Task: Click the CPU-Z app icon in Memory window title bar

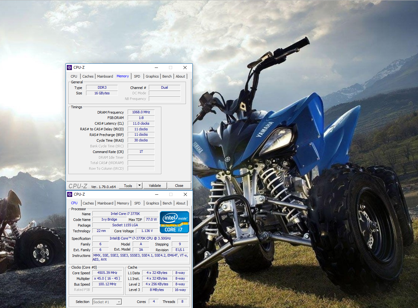Action: [x=69, y=68]
